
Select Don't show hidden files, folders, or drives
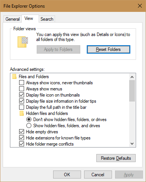click(29, 120)
